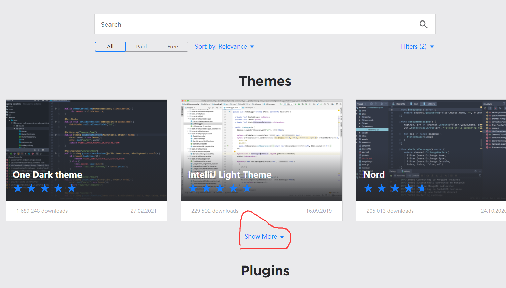Open the One Dark theme screenshot

tap(87, 150)
